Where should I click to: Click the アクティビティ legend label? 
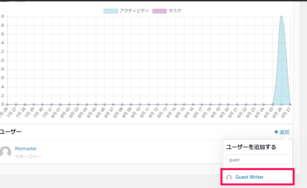point(134,11)
